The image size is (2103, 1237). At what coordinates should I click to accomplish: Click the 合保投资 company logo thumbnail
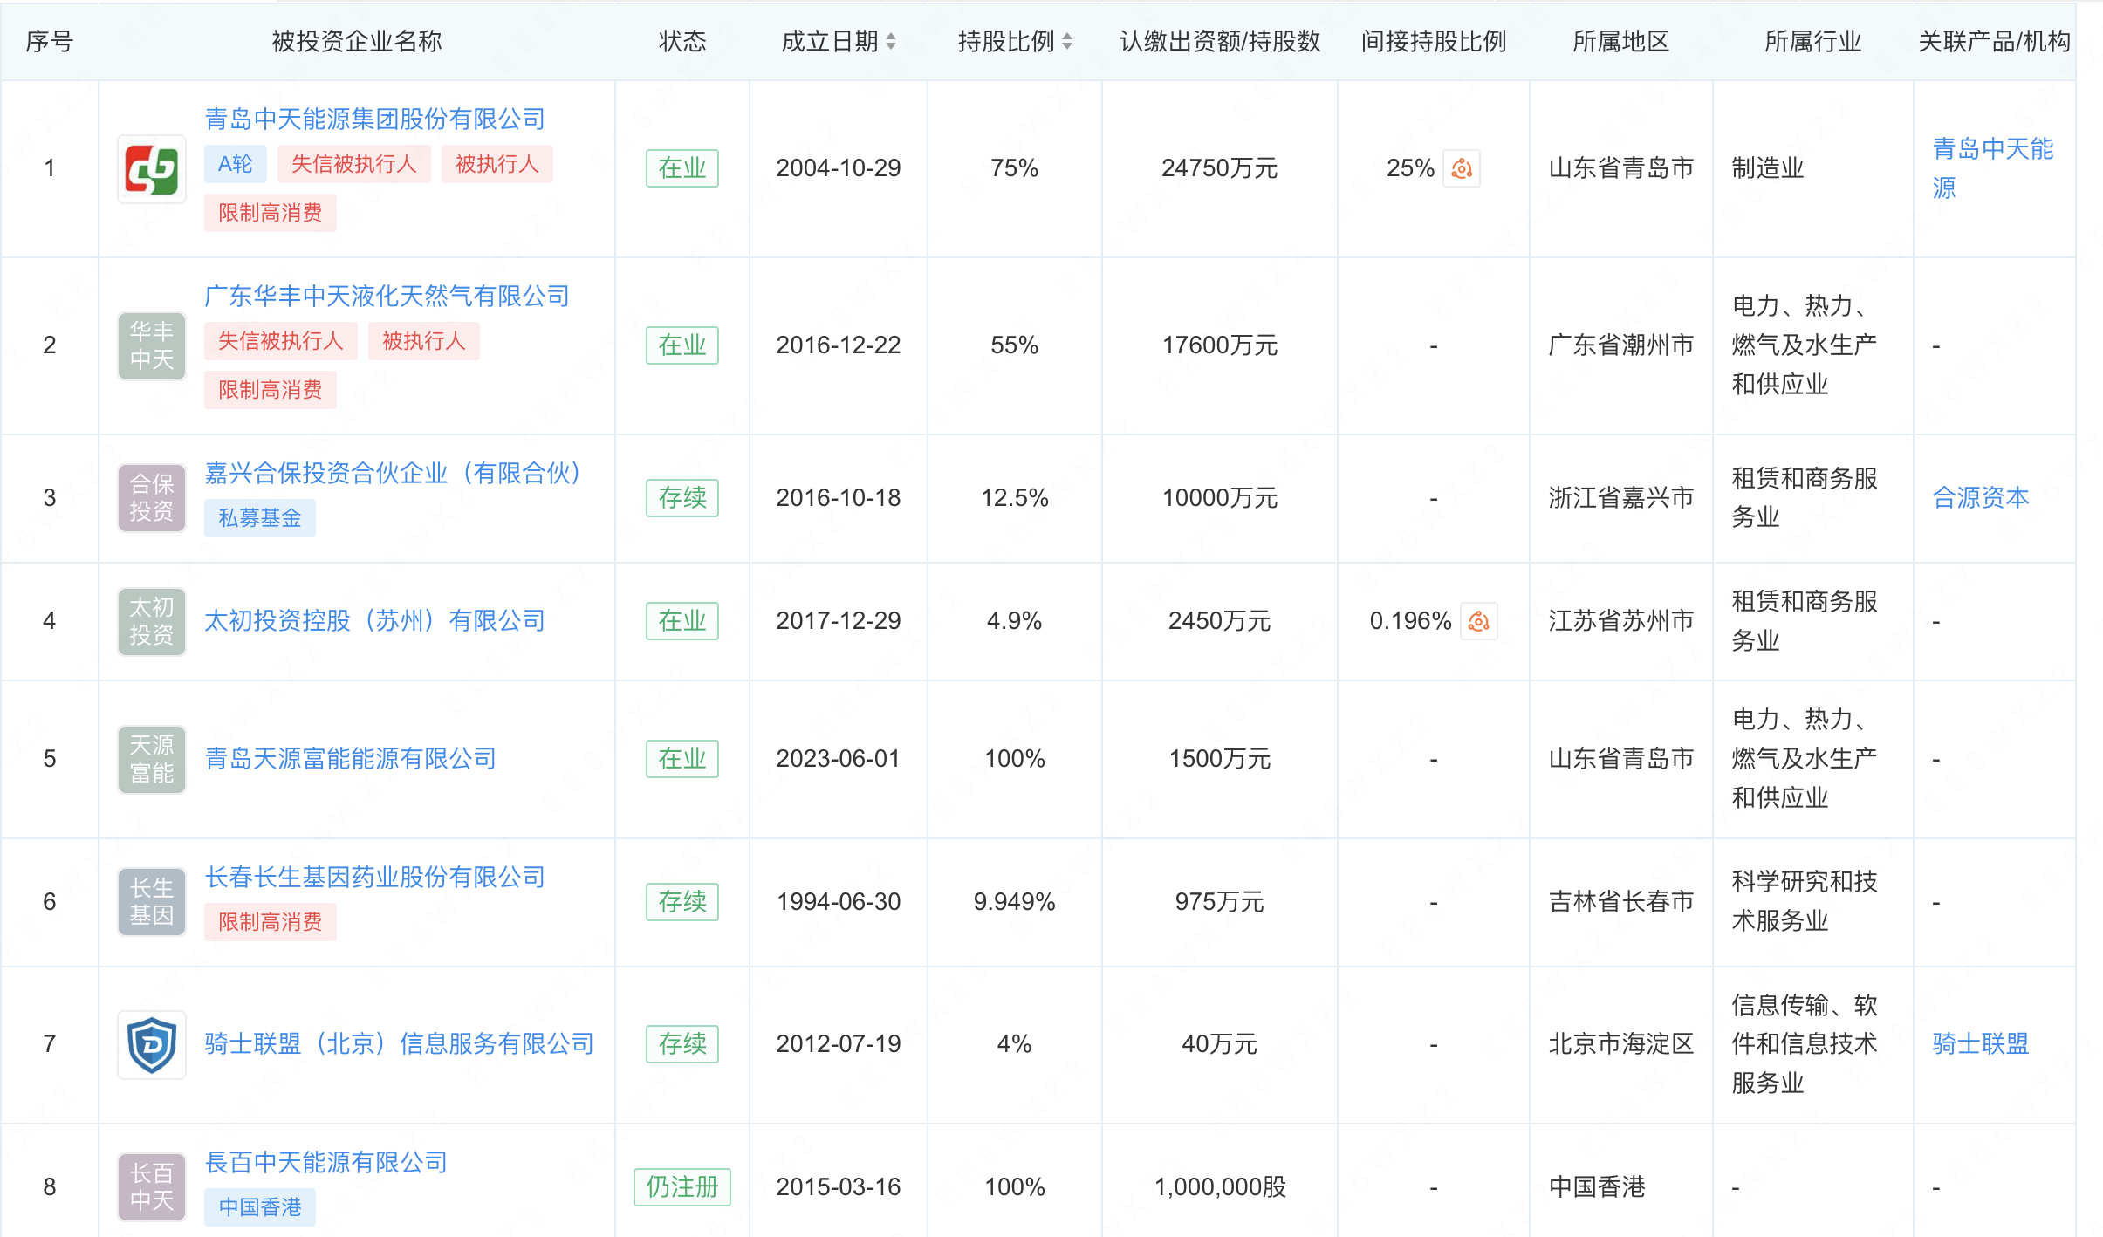[x=152, y=498]
